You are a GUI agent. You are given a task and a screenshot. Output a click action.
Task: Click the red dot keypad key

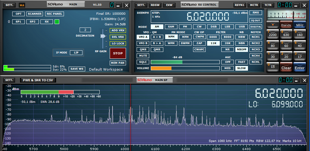point(273,25)
